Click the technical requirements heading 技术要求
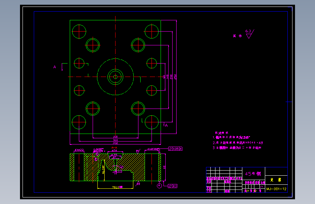 tap(222, 133)
